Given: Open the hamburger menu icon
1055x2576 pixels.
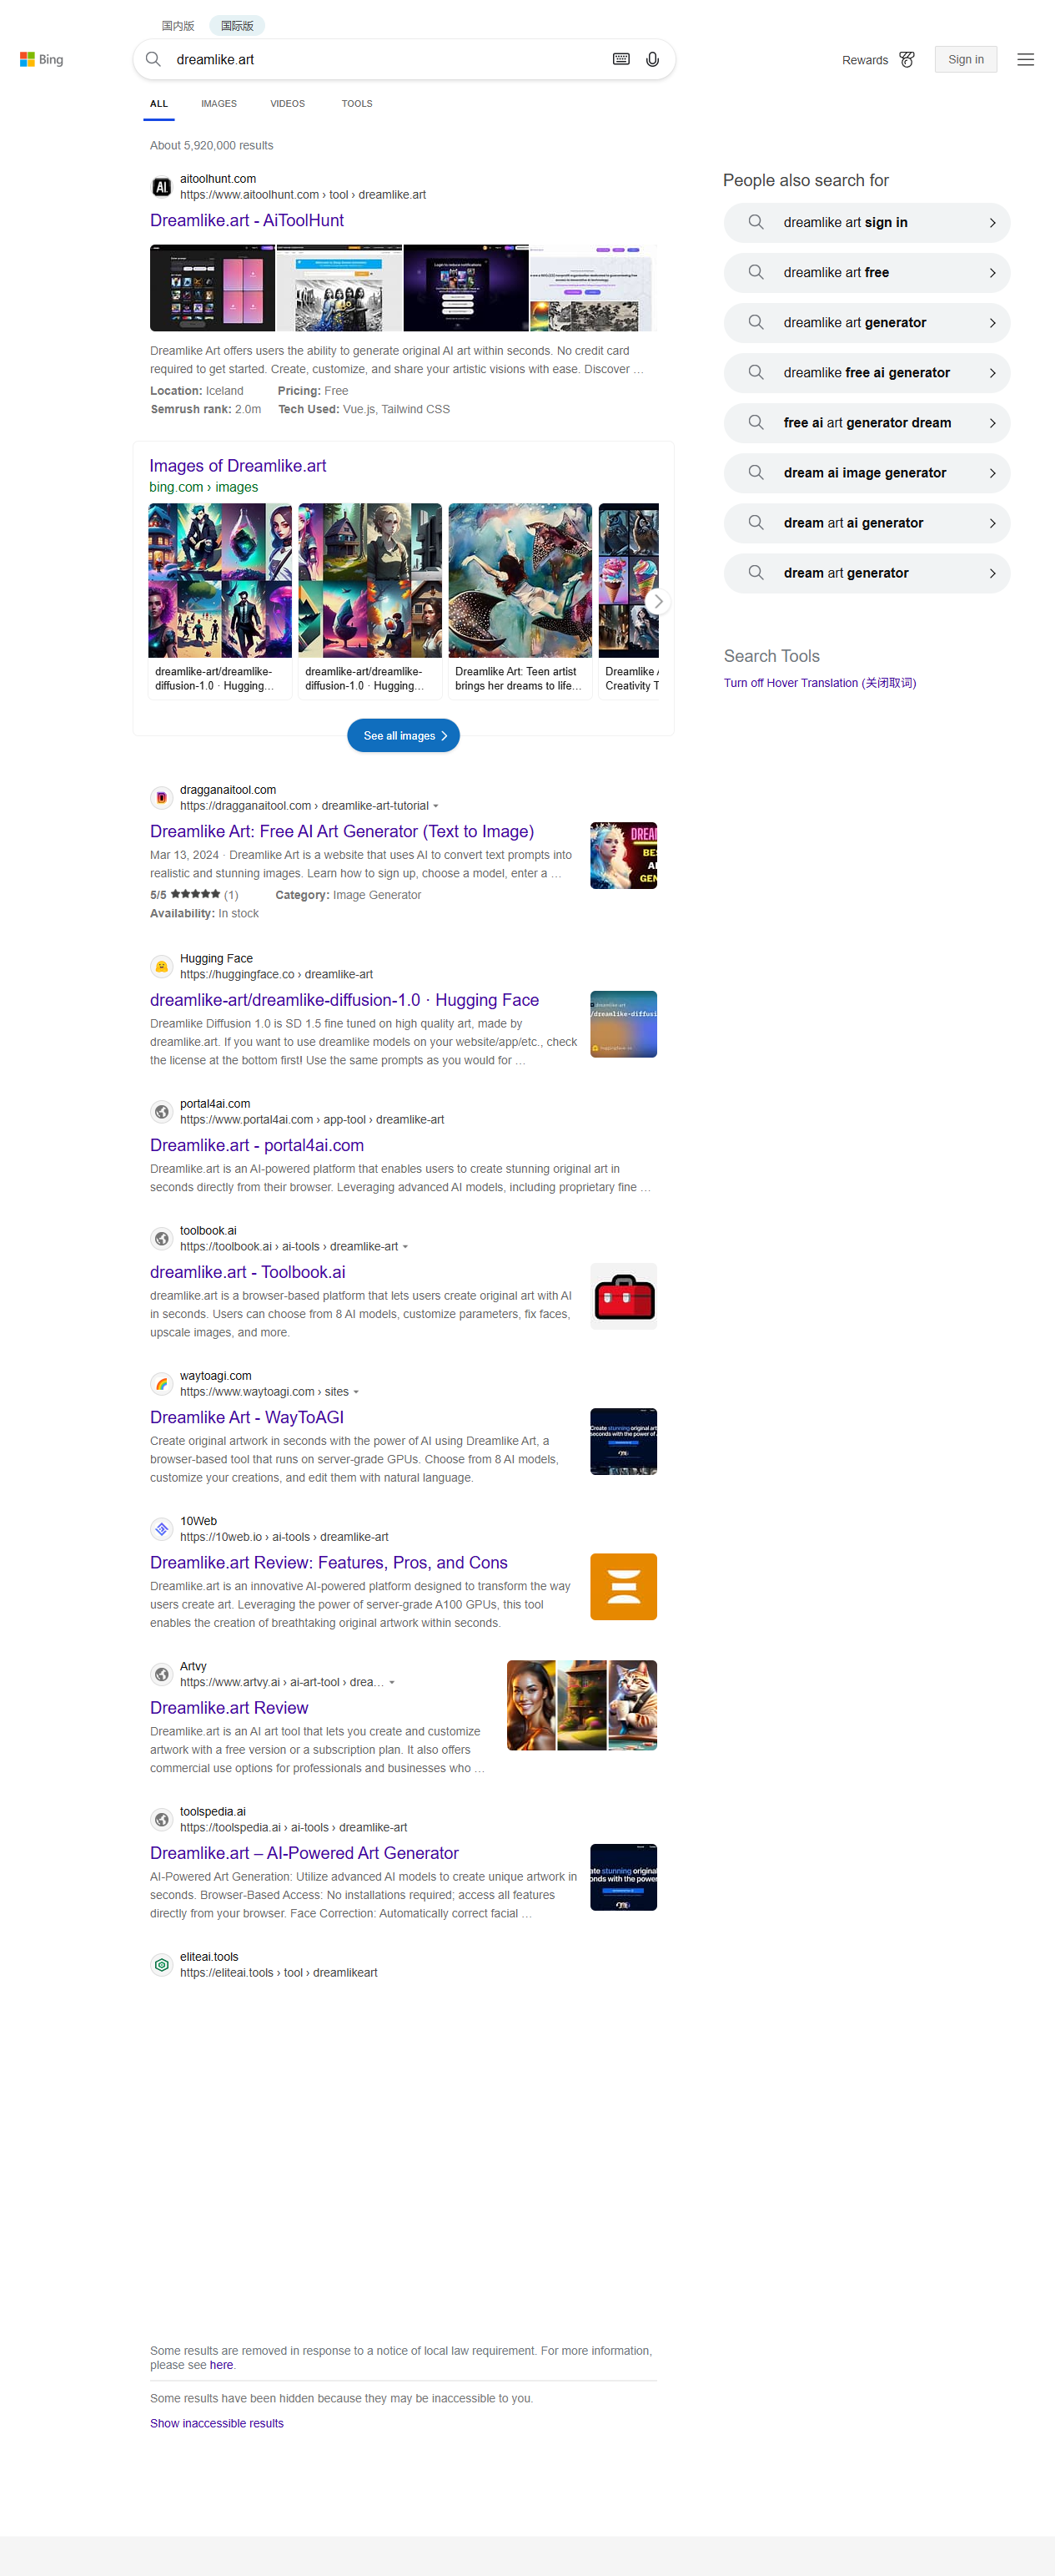Looking at the screenshot, I should [x=1025, y=60].
